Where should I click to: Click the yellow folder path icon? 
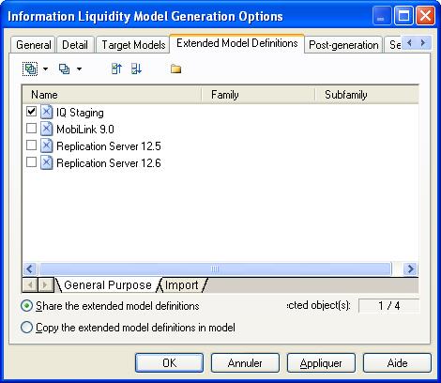coord(175,69)
